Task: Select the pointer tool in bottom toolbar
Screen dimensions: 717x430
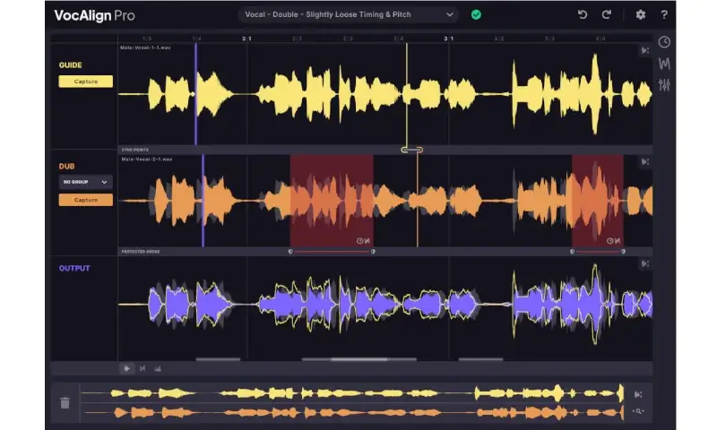Action: tap(127, 367)
